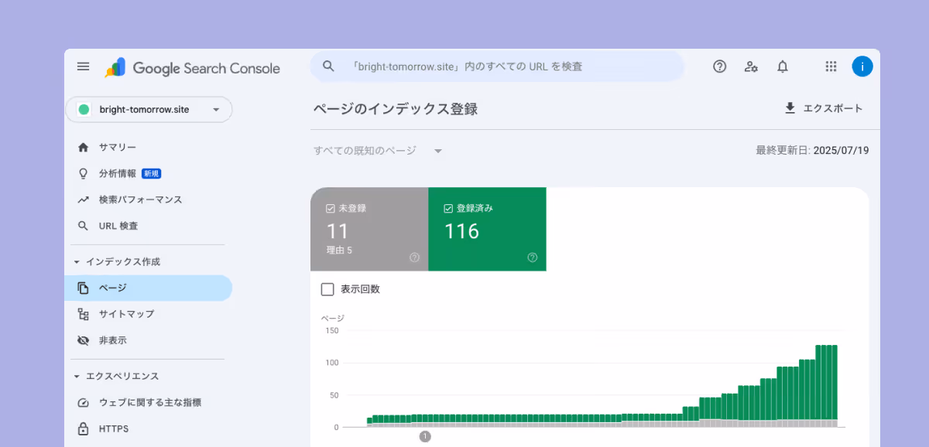Screen dimensions: 929x447
Task: Click the サイトマップ tree icon
Action: tap(84, 314)
